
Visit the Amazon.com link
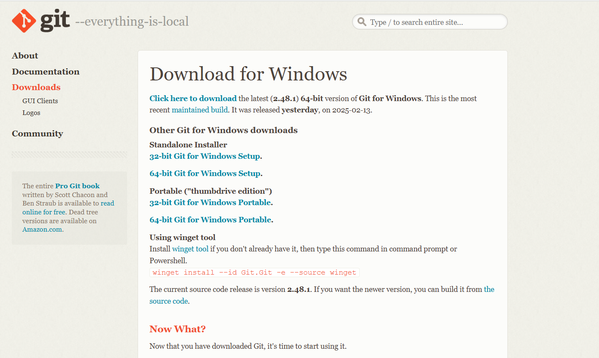pos(42,230)
